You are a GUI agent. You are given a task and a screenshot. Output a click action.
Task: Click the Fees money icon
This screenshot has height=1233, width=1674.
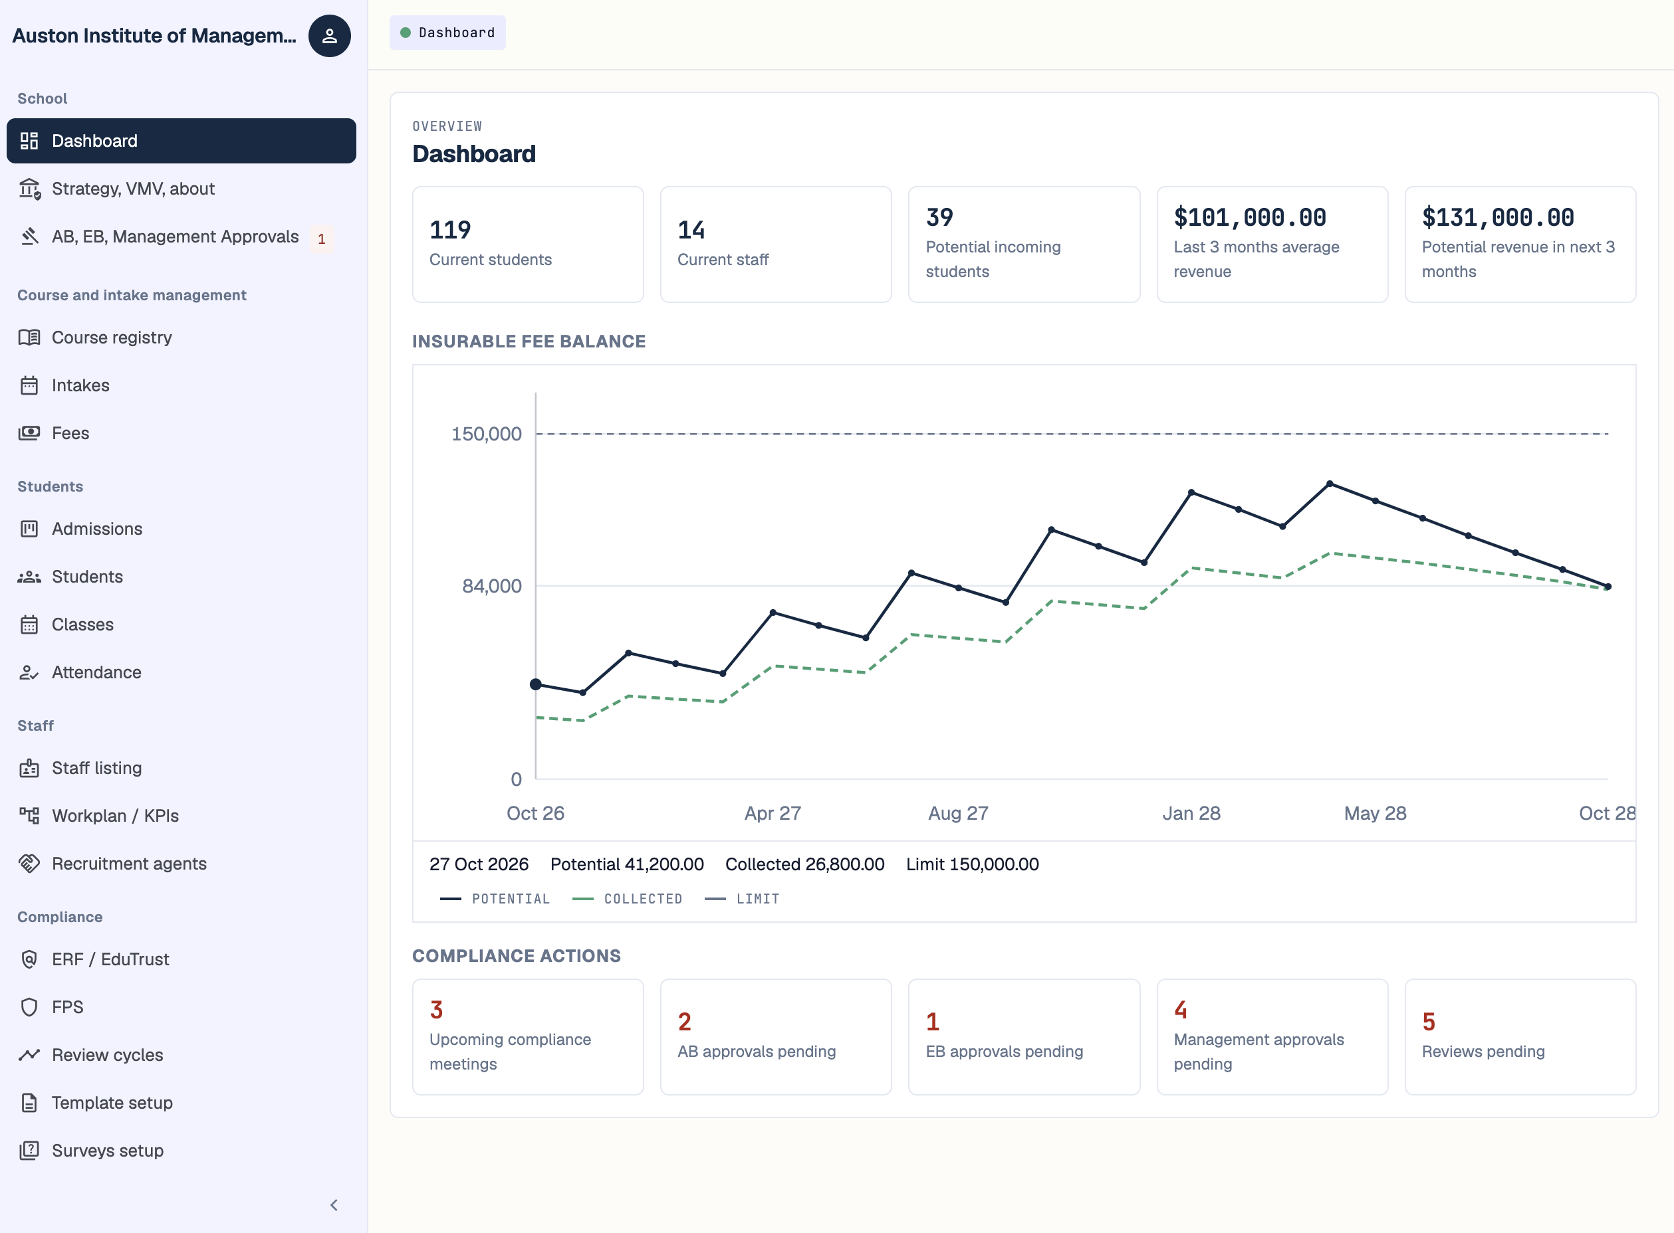(29, 433)
